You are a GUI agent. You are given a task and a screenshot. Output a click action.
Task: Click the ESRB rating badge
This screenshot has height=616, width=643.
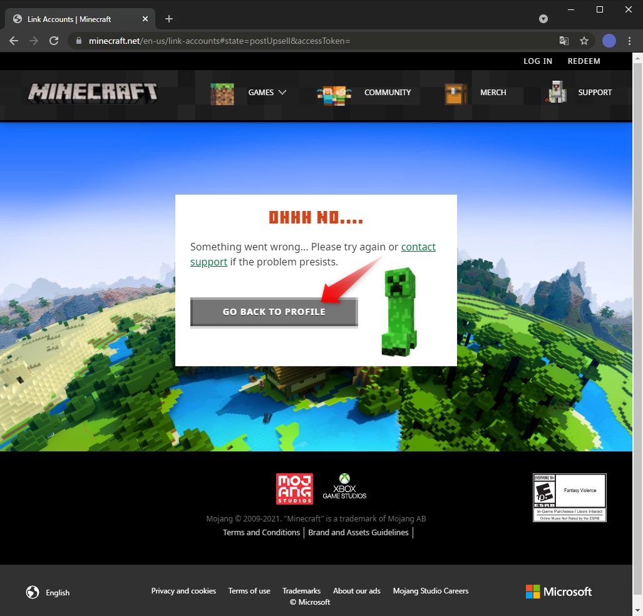(x=569, y=497)
